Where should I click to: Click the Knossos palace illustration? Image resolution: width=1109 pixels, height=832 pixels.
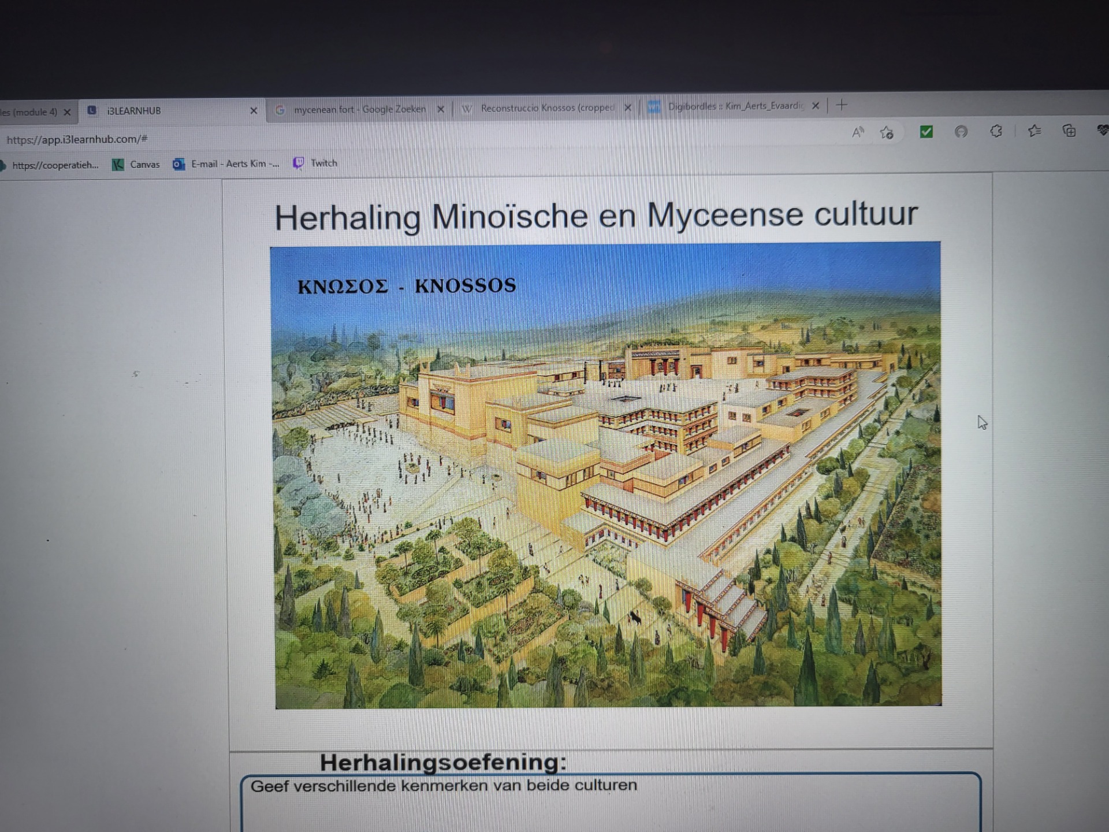(x=606, y=475)
